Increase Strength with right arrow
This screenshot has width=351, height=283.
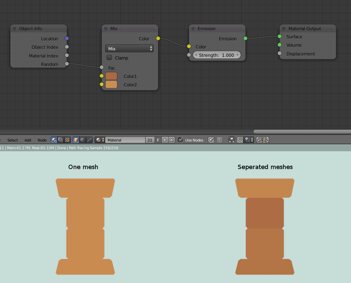click(238, 55)
